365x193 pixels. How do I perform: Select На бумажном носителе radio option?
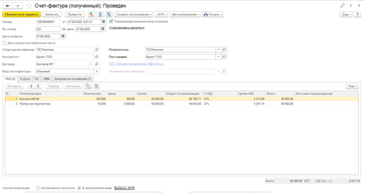pyautogui.click(x=38, y=188)
